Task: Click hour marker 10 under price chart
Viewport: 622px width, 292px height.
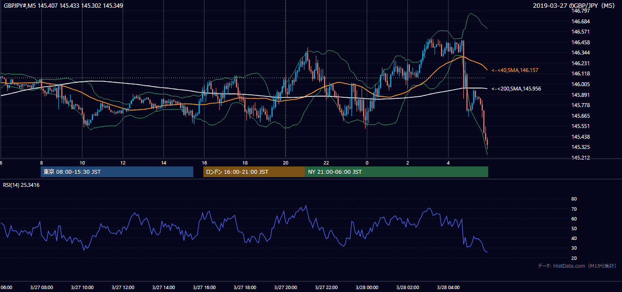Action: [82, 163]
